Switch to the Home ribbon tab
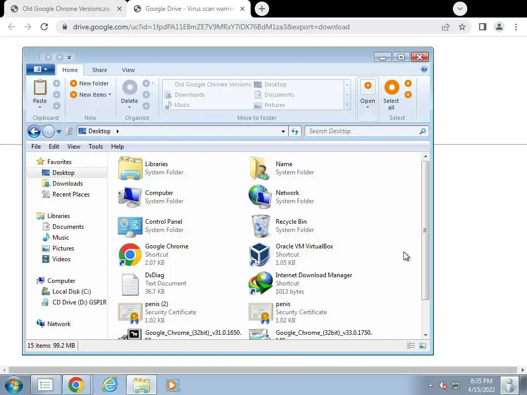 (70, 70)
